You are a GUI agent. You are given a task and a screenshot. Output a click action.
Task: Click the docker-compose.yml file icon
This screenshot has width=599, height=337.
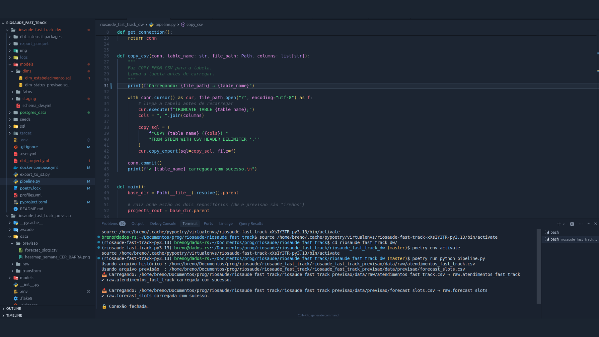[16, 168]
